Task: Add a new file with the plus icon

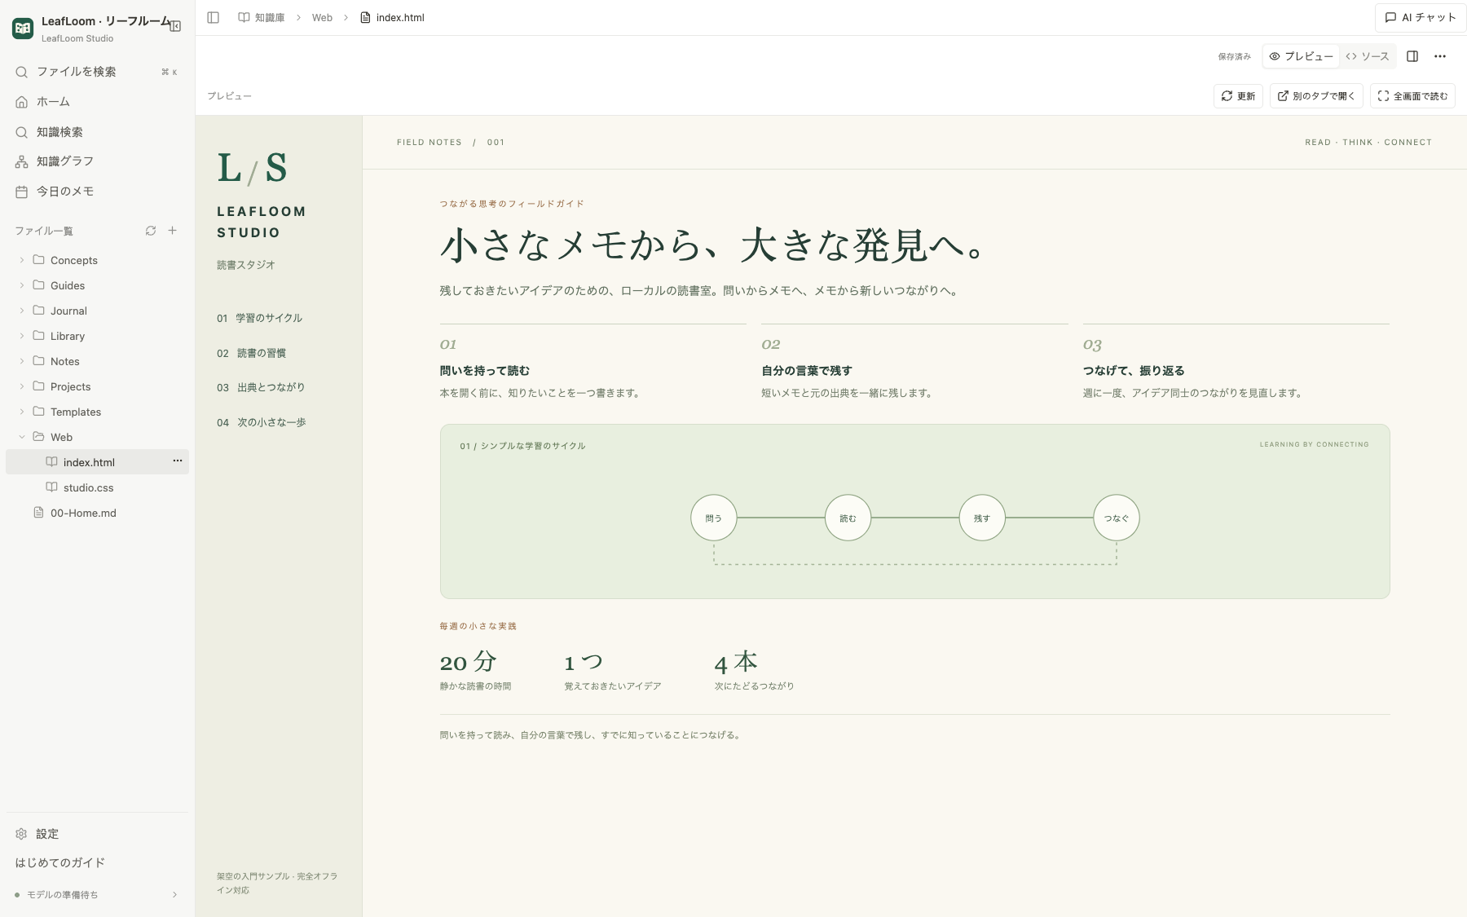Action: (x=173, y=231)
